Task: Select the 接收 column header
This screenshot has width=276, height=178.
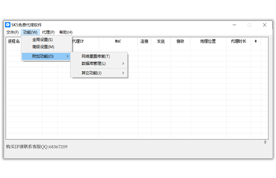Action: pos(181,41)
